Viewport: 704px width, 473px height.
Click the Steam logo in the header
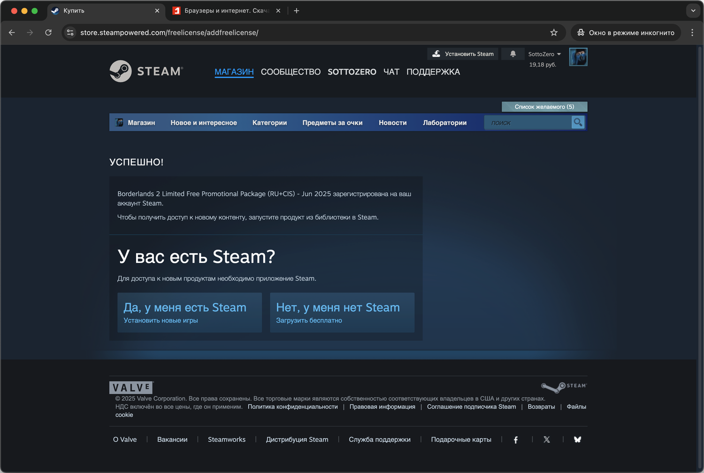(146, 71)
